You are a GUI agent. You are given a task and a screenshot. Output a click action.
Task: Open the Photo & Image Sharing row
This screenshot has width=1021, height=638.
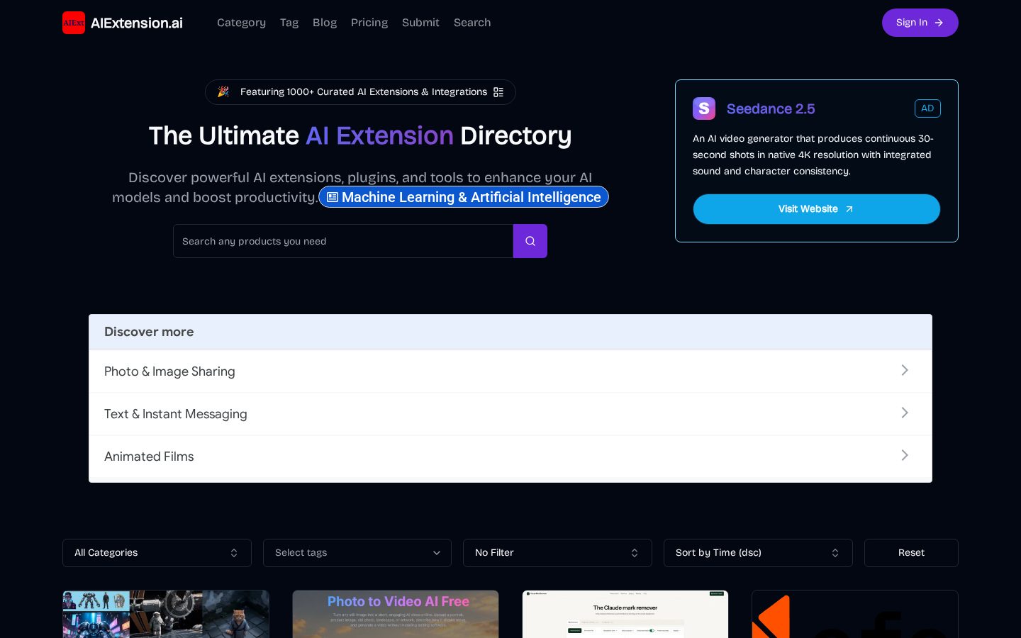[510, 371]
